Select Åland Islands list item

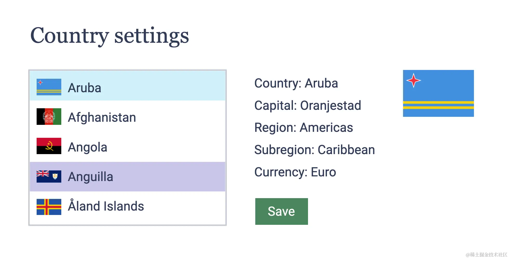pos(106,206)
